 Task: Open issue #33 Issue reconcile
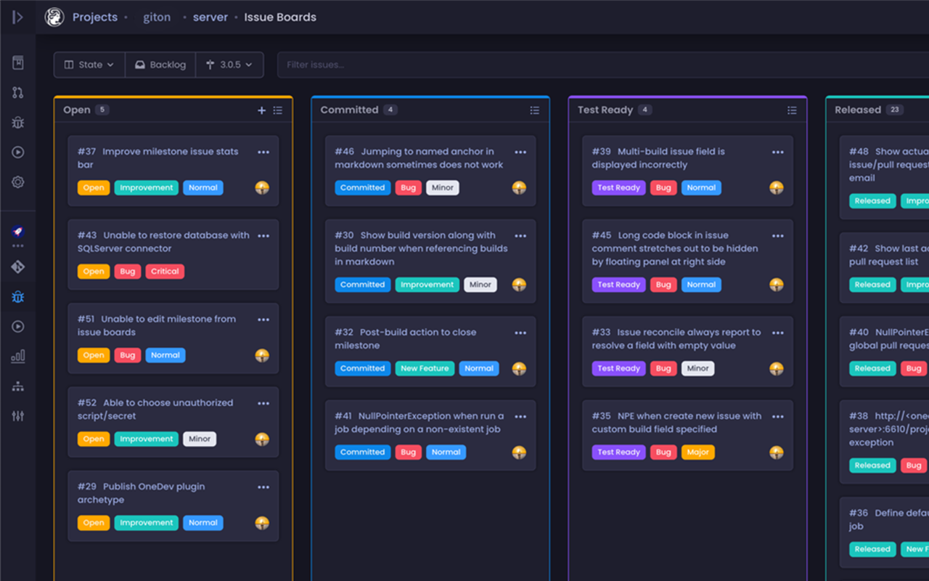[676, 339]
